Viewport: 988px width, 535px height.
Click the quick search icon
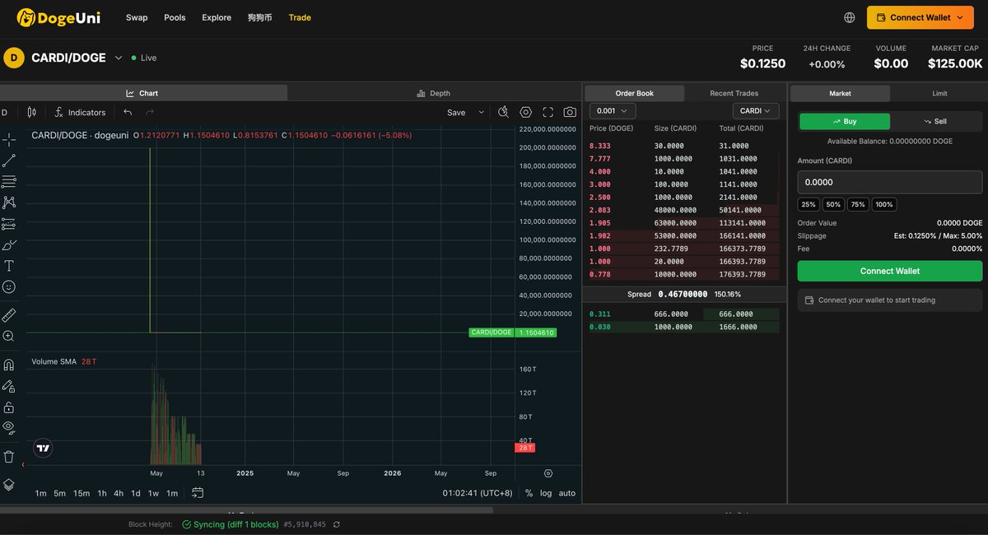point(504,112)
